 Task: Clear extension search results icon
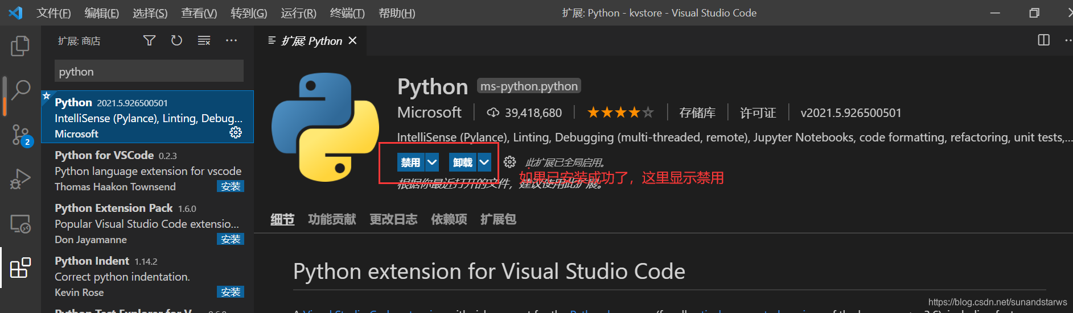tap(204, 40)
